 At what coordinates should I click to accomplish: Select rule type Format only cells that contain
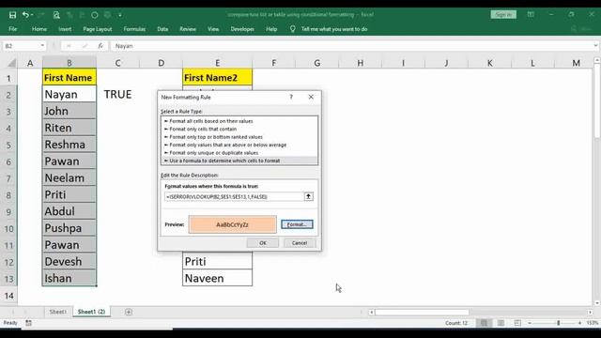239,130
